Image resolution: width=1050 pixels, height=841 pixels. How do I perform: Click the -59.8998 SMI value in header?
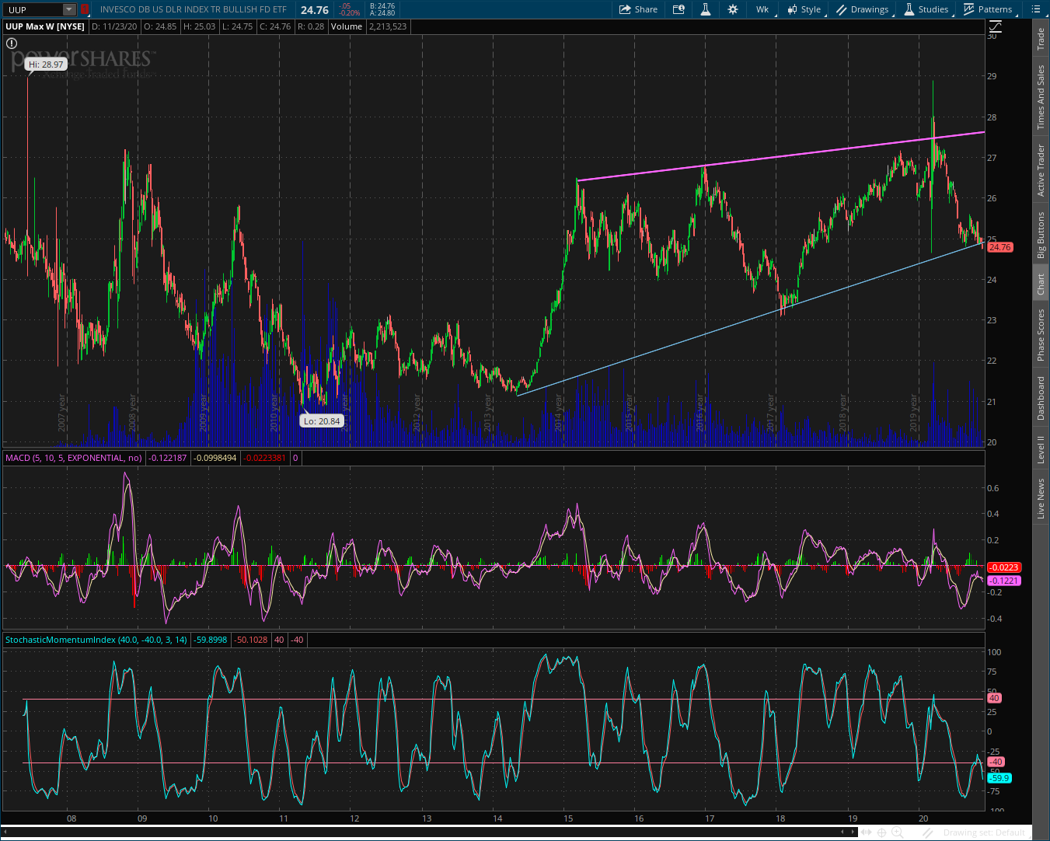click(211, 640)
